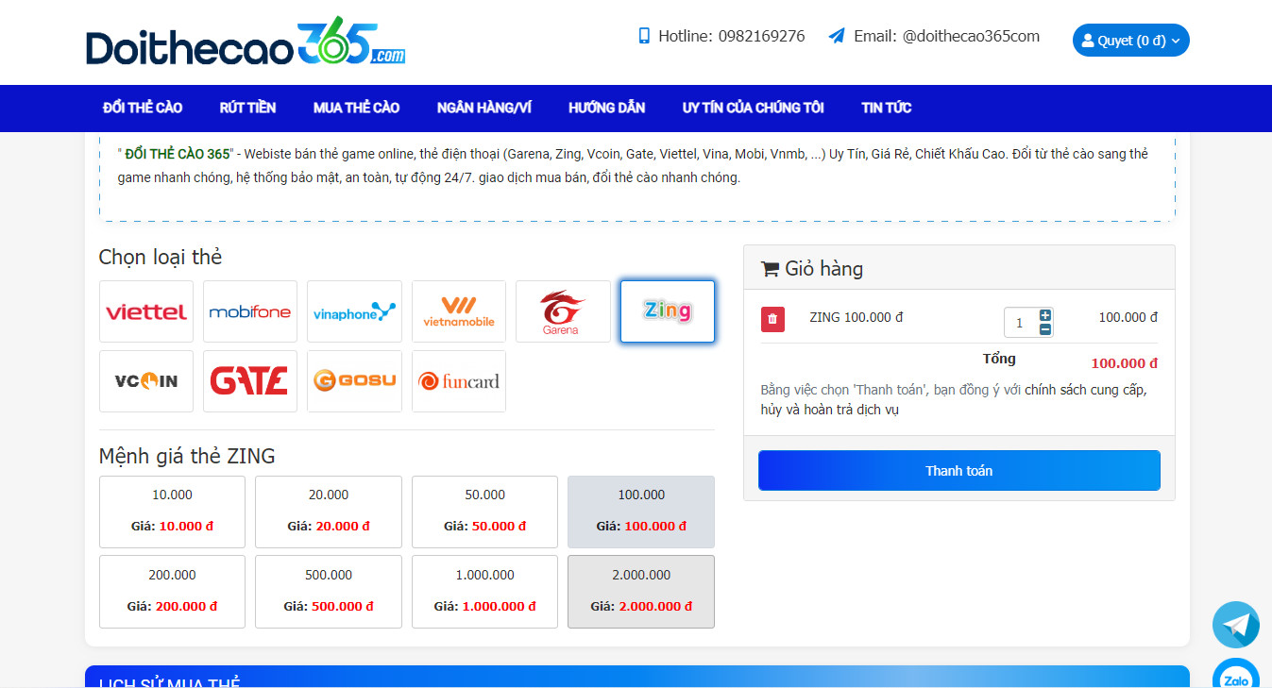1272x688 pixels.
Task: Choose the 200.000 denomination
Action: click(172, 592)
